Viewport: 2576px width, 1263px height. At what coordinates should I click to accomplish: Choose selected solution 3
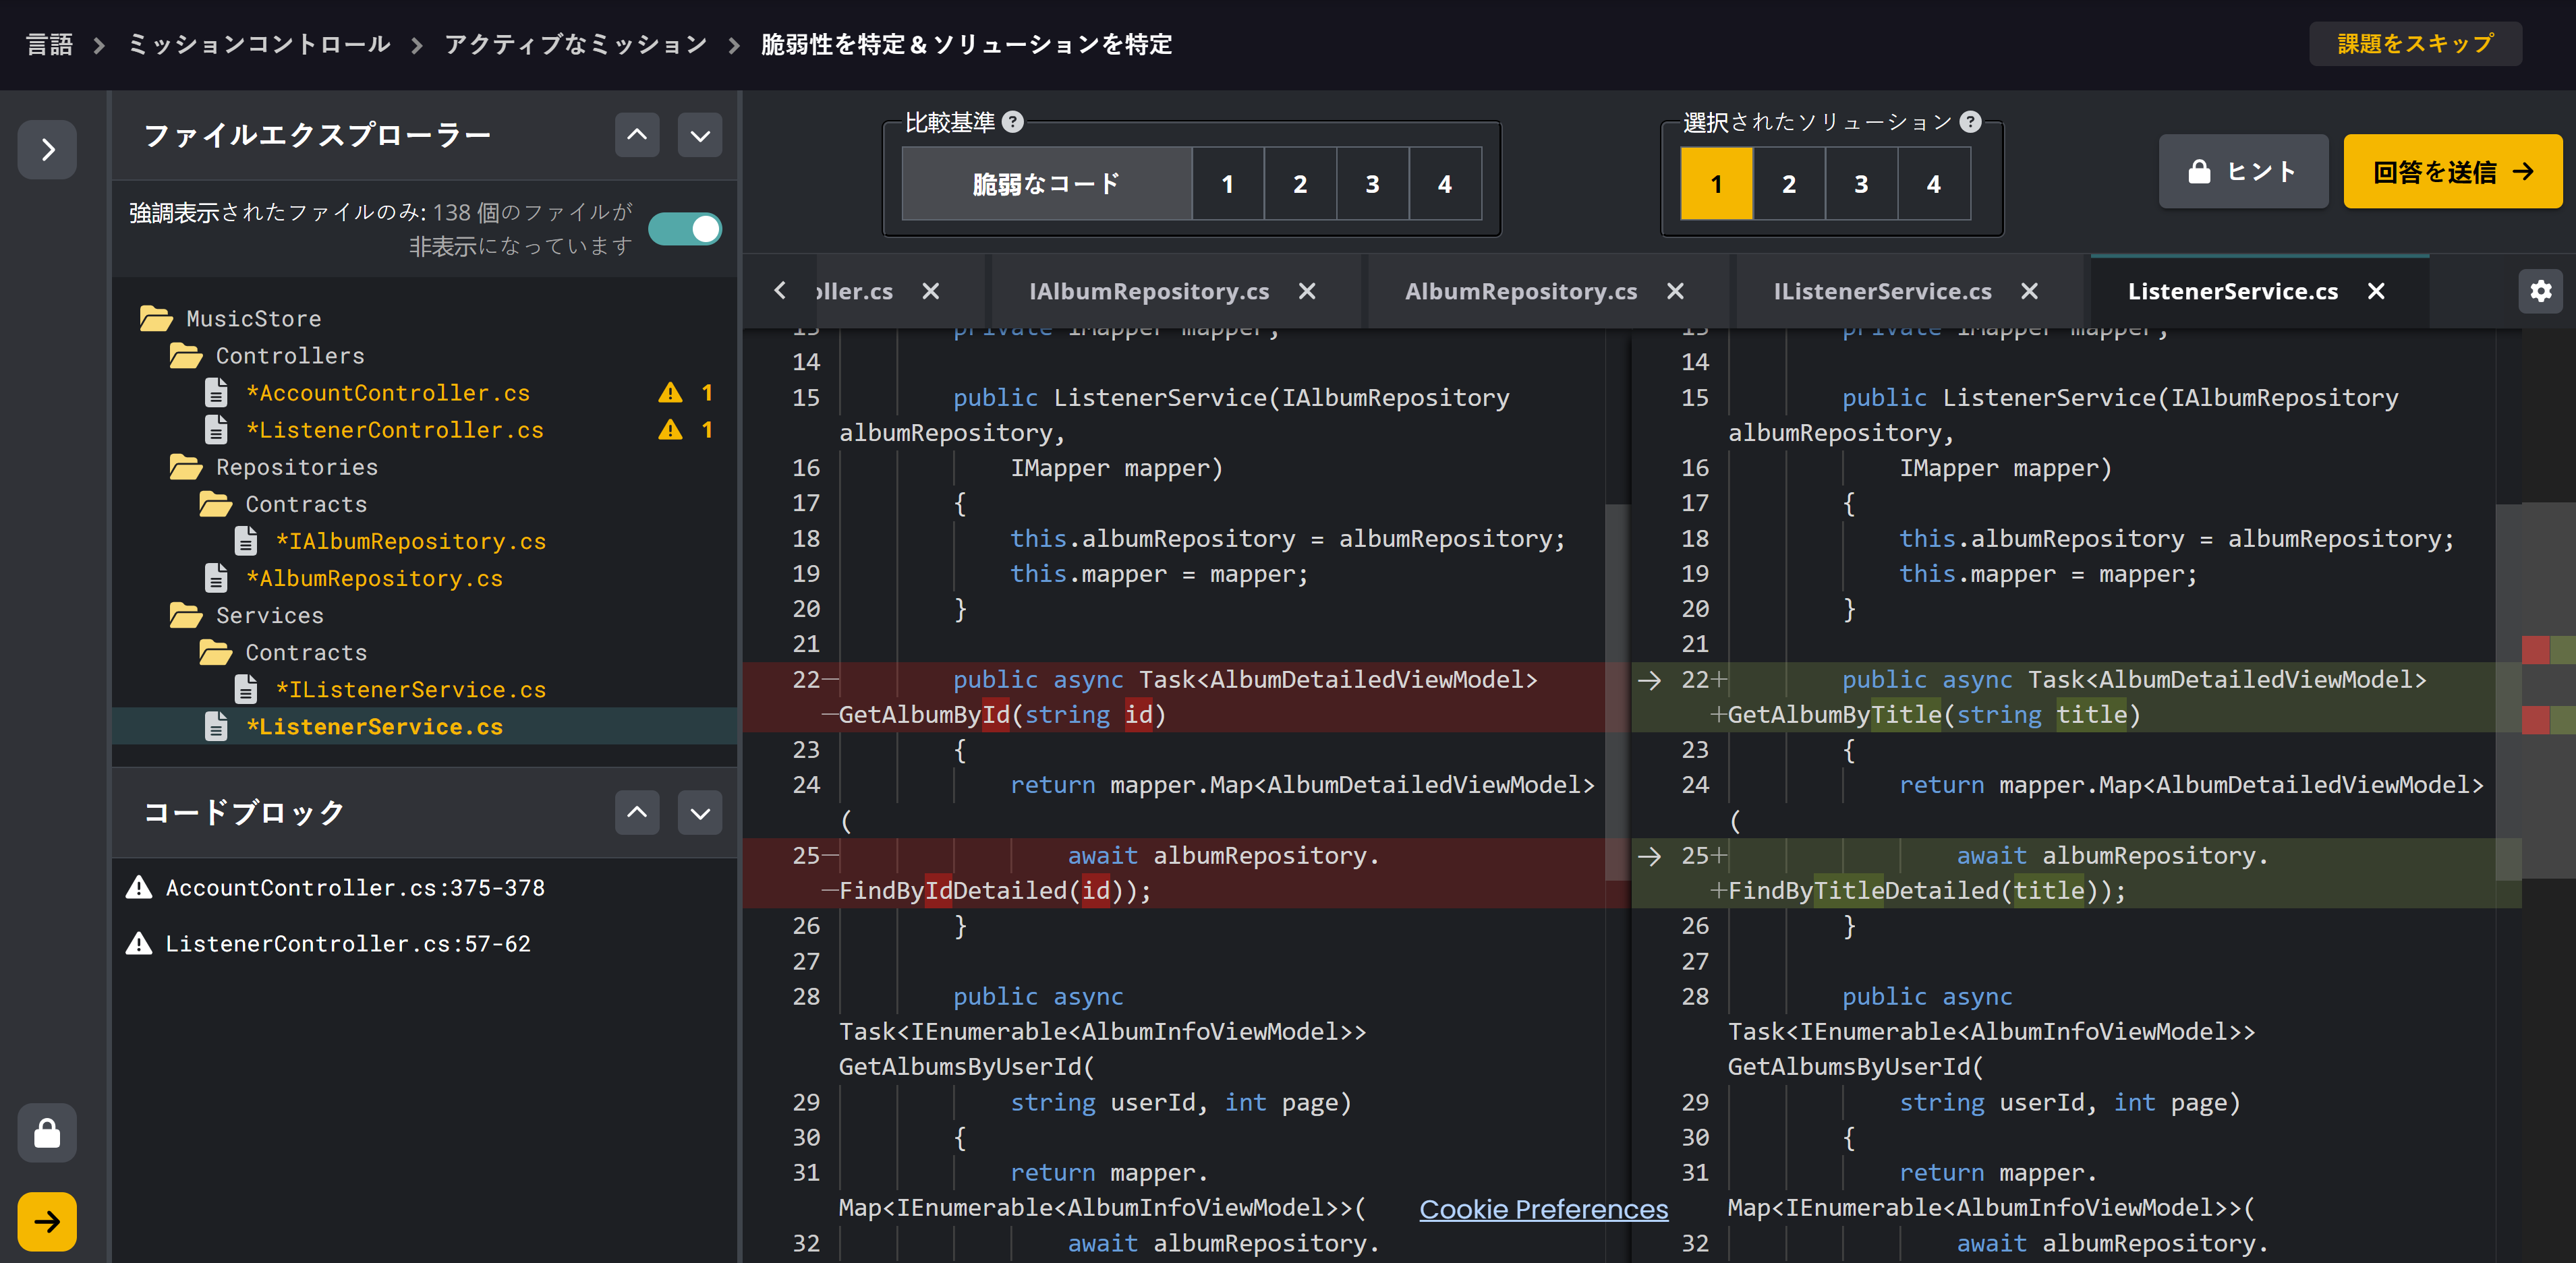click(x=1861, y=183)
